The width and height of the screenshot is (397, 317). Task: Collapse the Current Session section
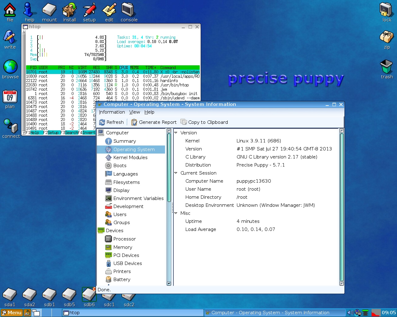176,173
